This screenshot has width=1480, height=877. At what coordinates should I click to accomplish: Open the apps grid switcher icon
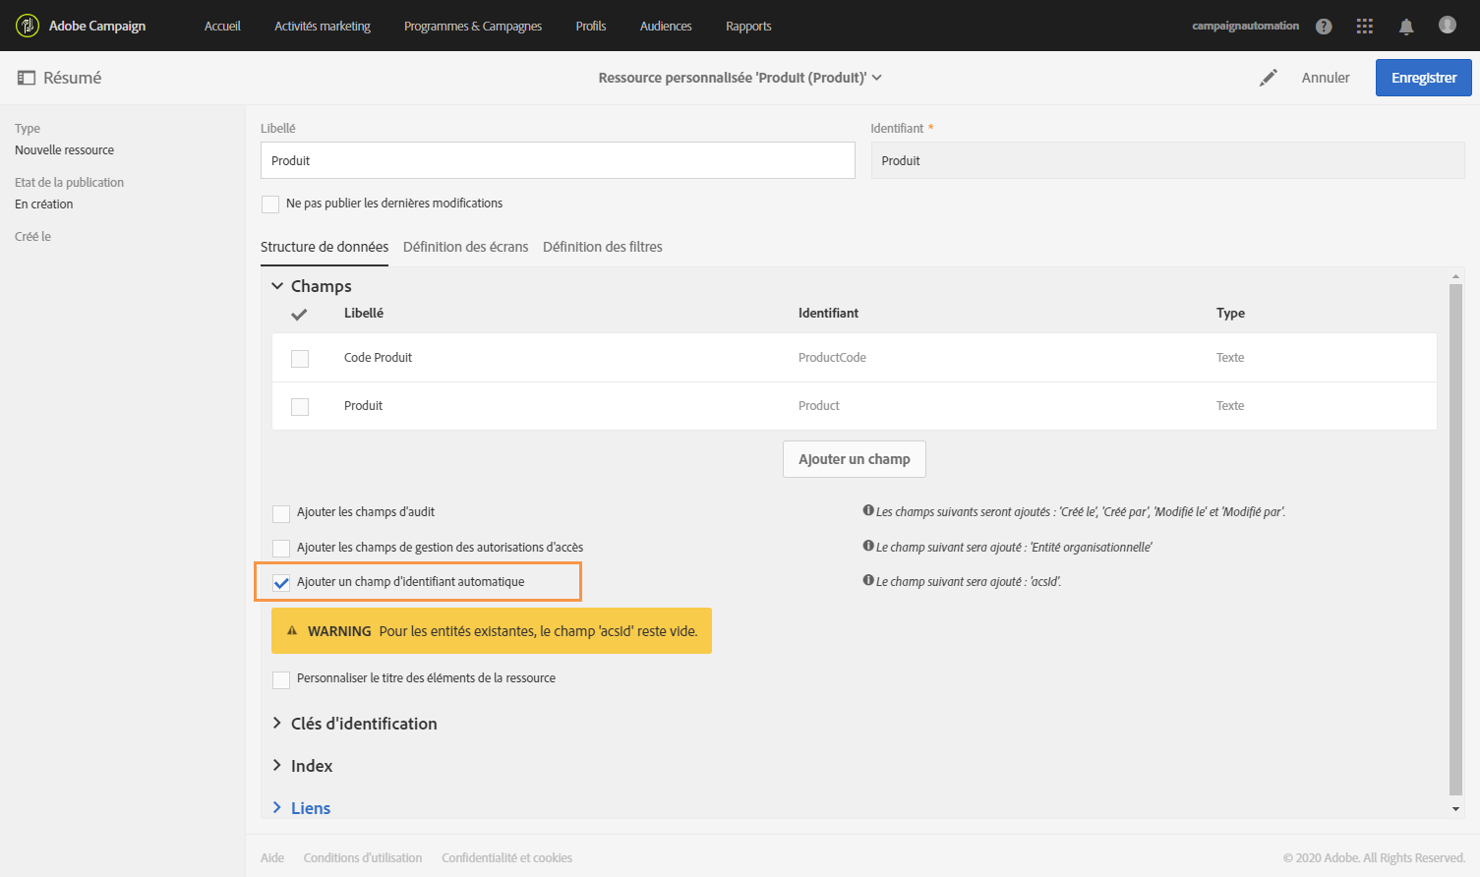(x=1365, y=27)
